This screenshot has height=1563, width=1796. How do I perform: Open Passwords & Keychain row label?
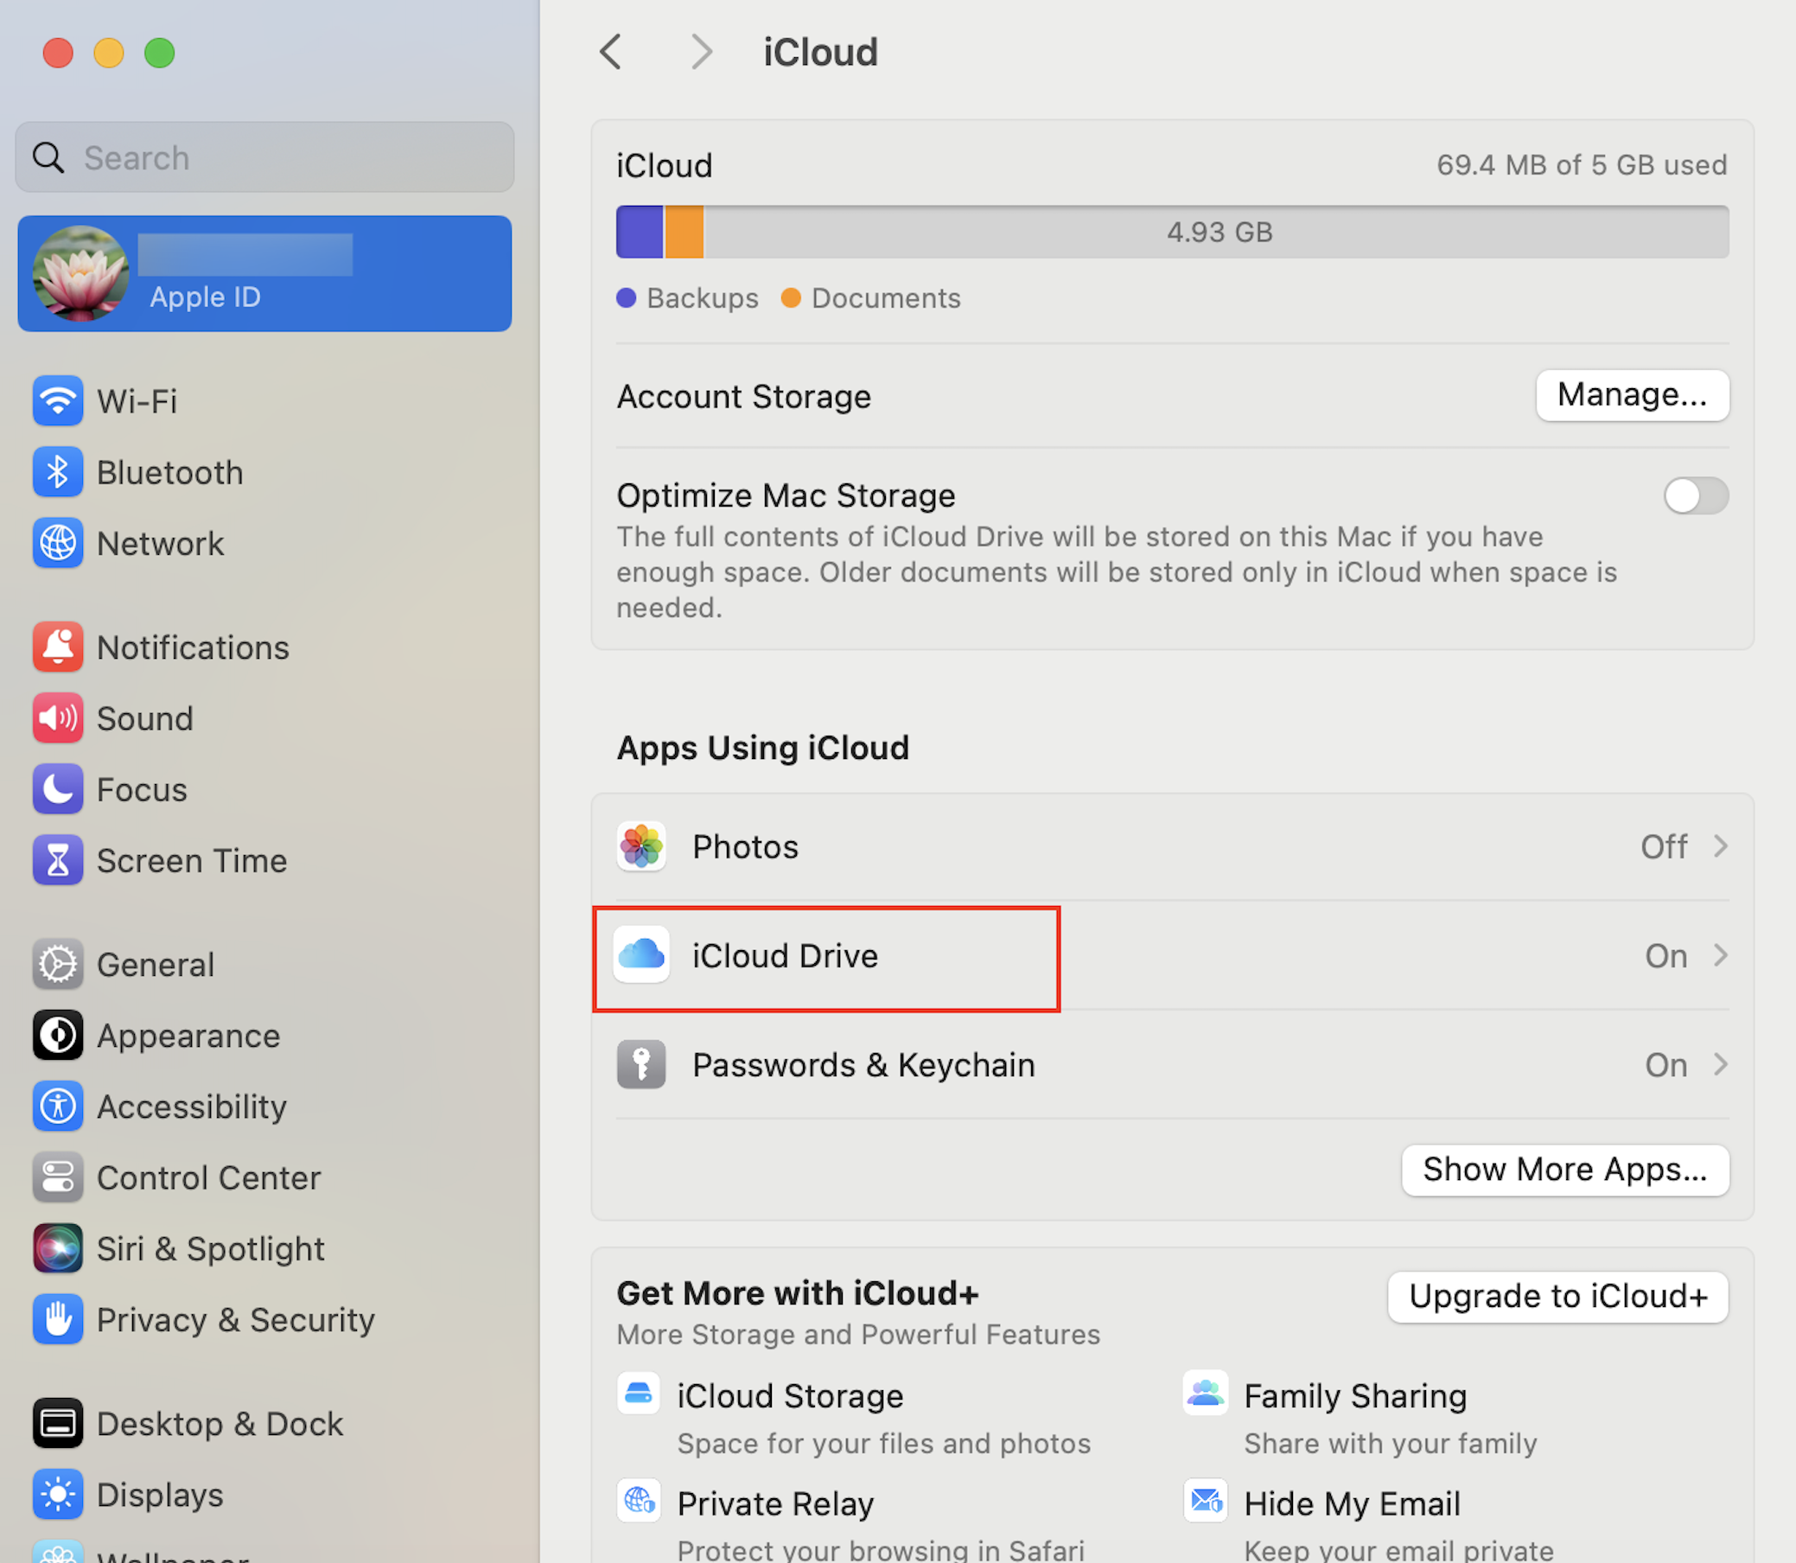pos(863,1064)
